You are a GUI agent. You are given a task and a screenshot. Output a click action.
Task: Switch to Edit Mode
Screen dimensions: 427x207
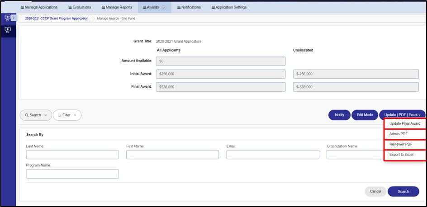tap(365, 115)
